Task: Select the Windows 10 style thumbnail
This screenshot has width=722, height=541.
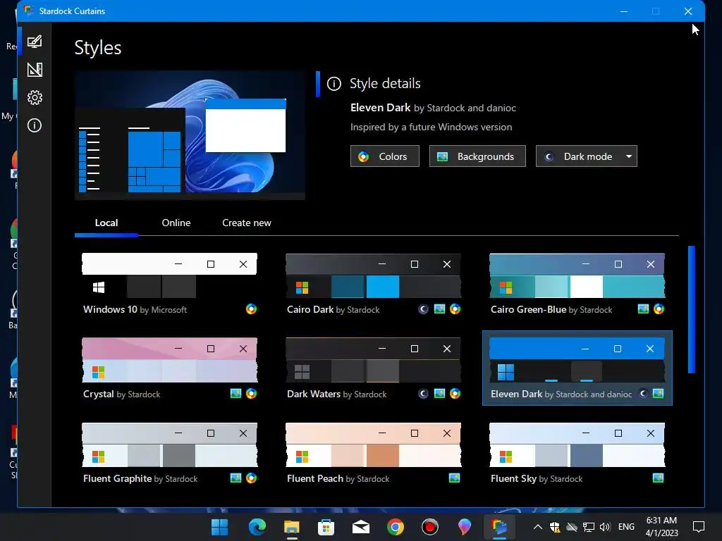Action: click(169, 276)
